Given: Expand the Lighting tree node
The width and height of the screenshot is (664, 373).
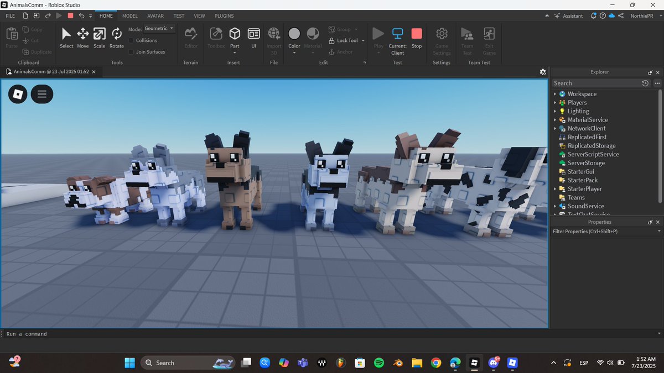Looking at the screenshot, I should (x=555, y=111).
